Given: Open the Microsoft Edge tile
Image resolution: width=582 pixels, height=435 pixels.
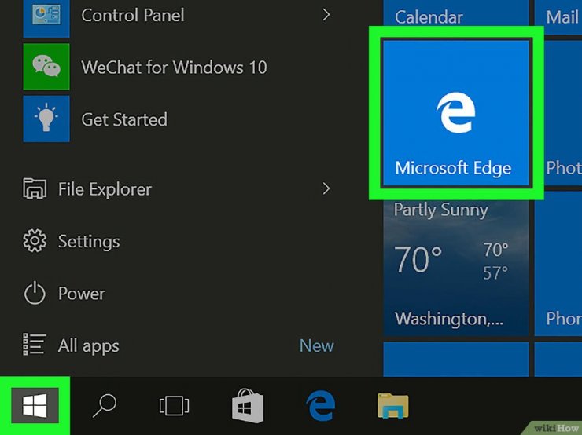Looking at the screenshot, I should [456, 112].
